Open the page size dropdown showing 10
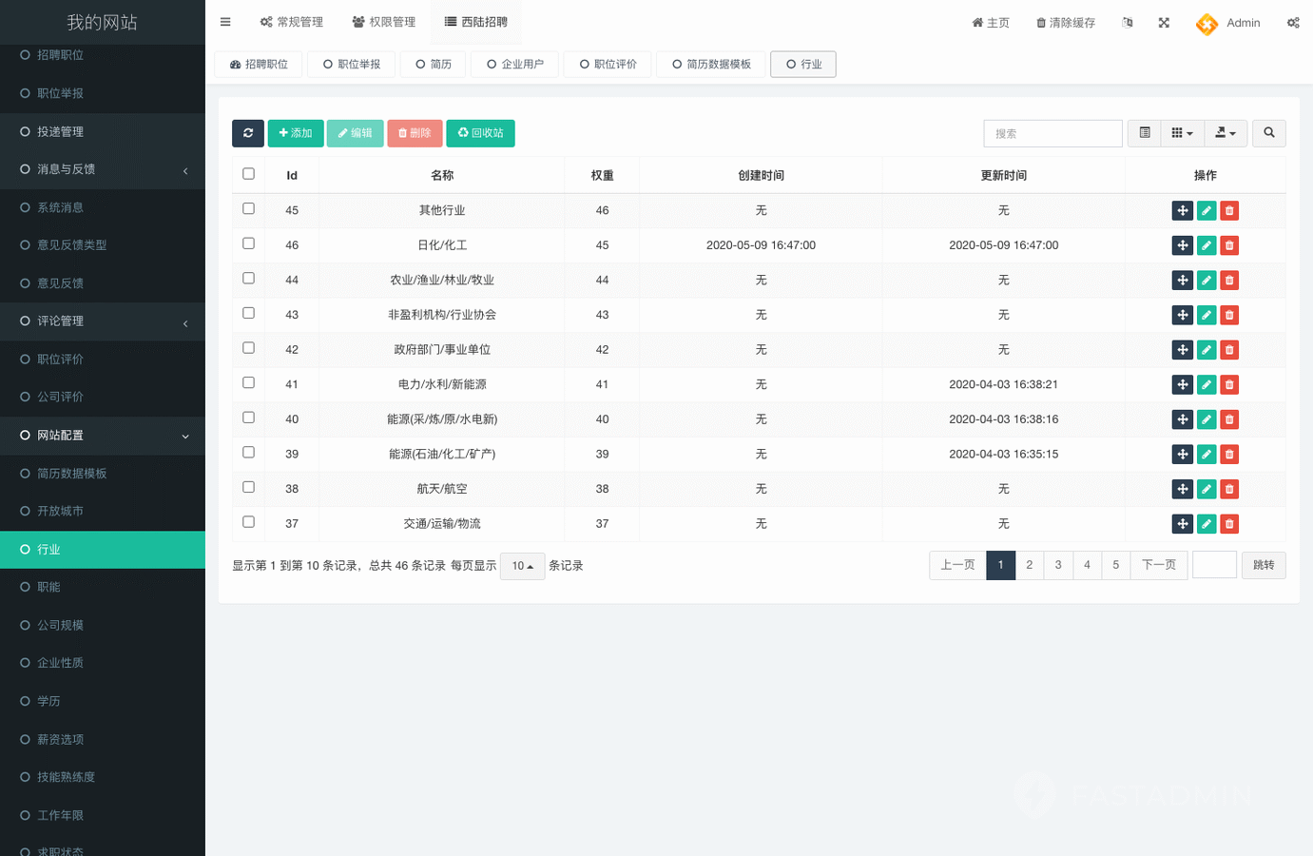 522,566
